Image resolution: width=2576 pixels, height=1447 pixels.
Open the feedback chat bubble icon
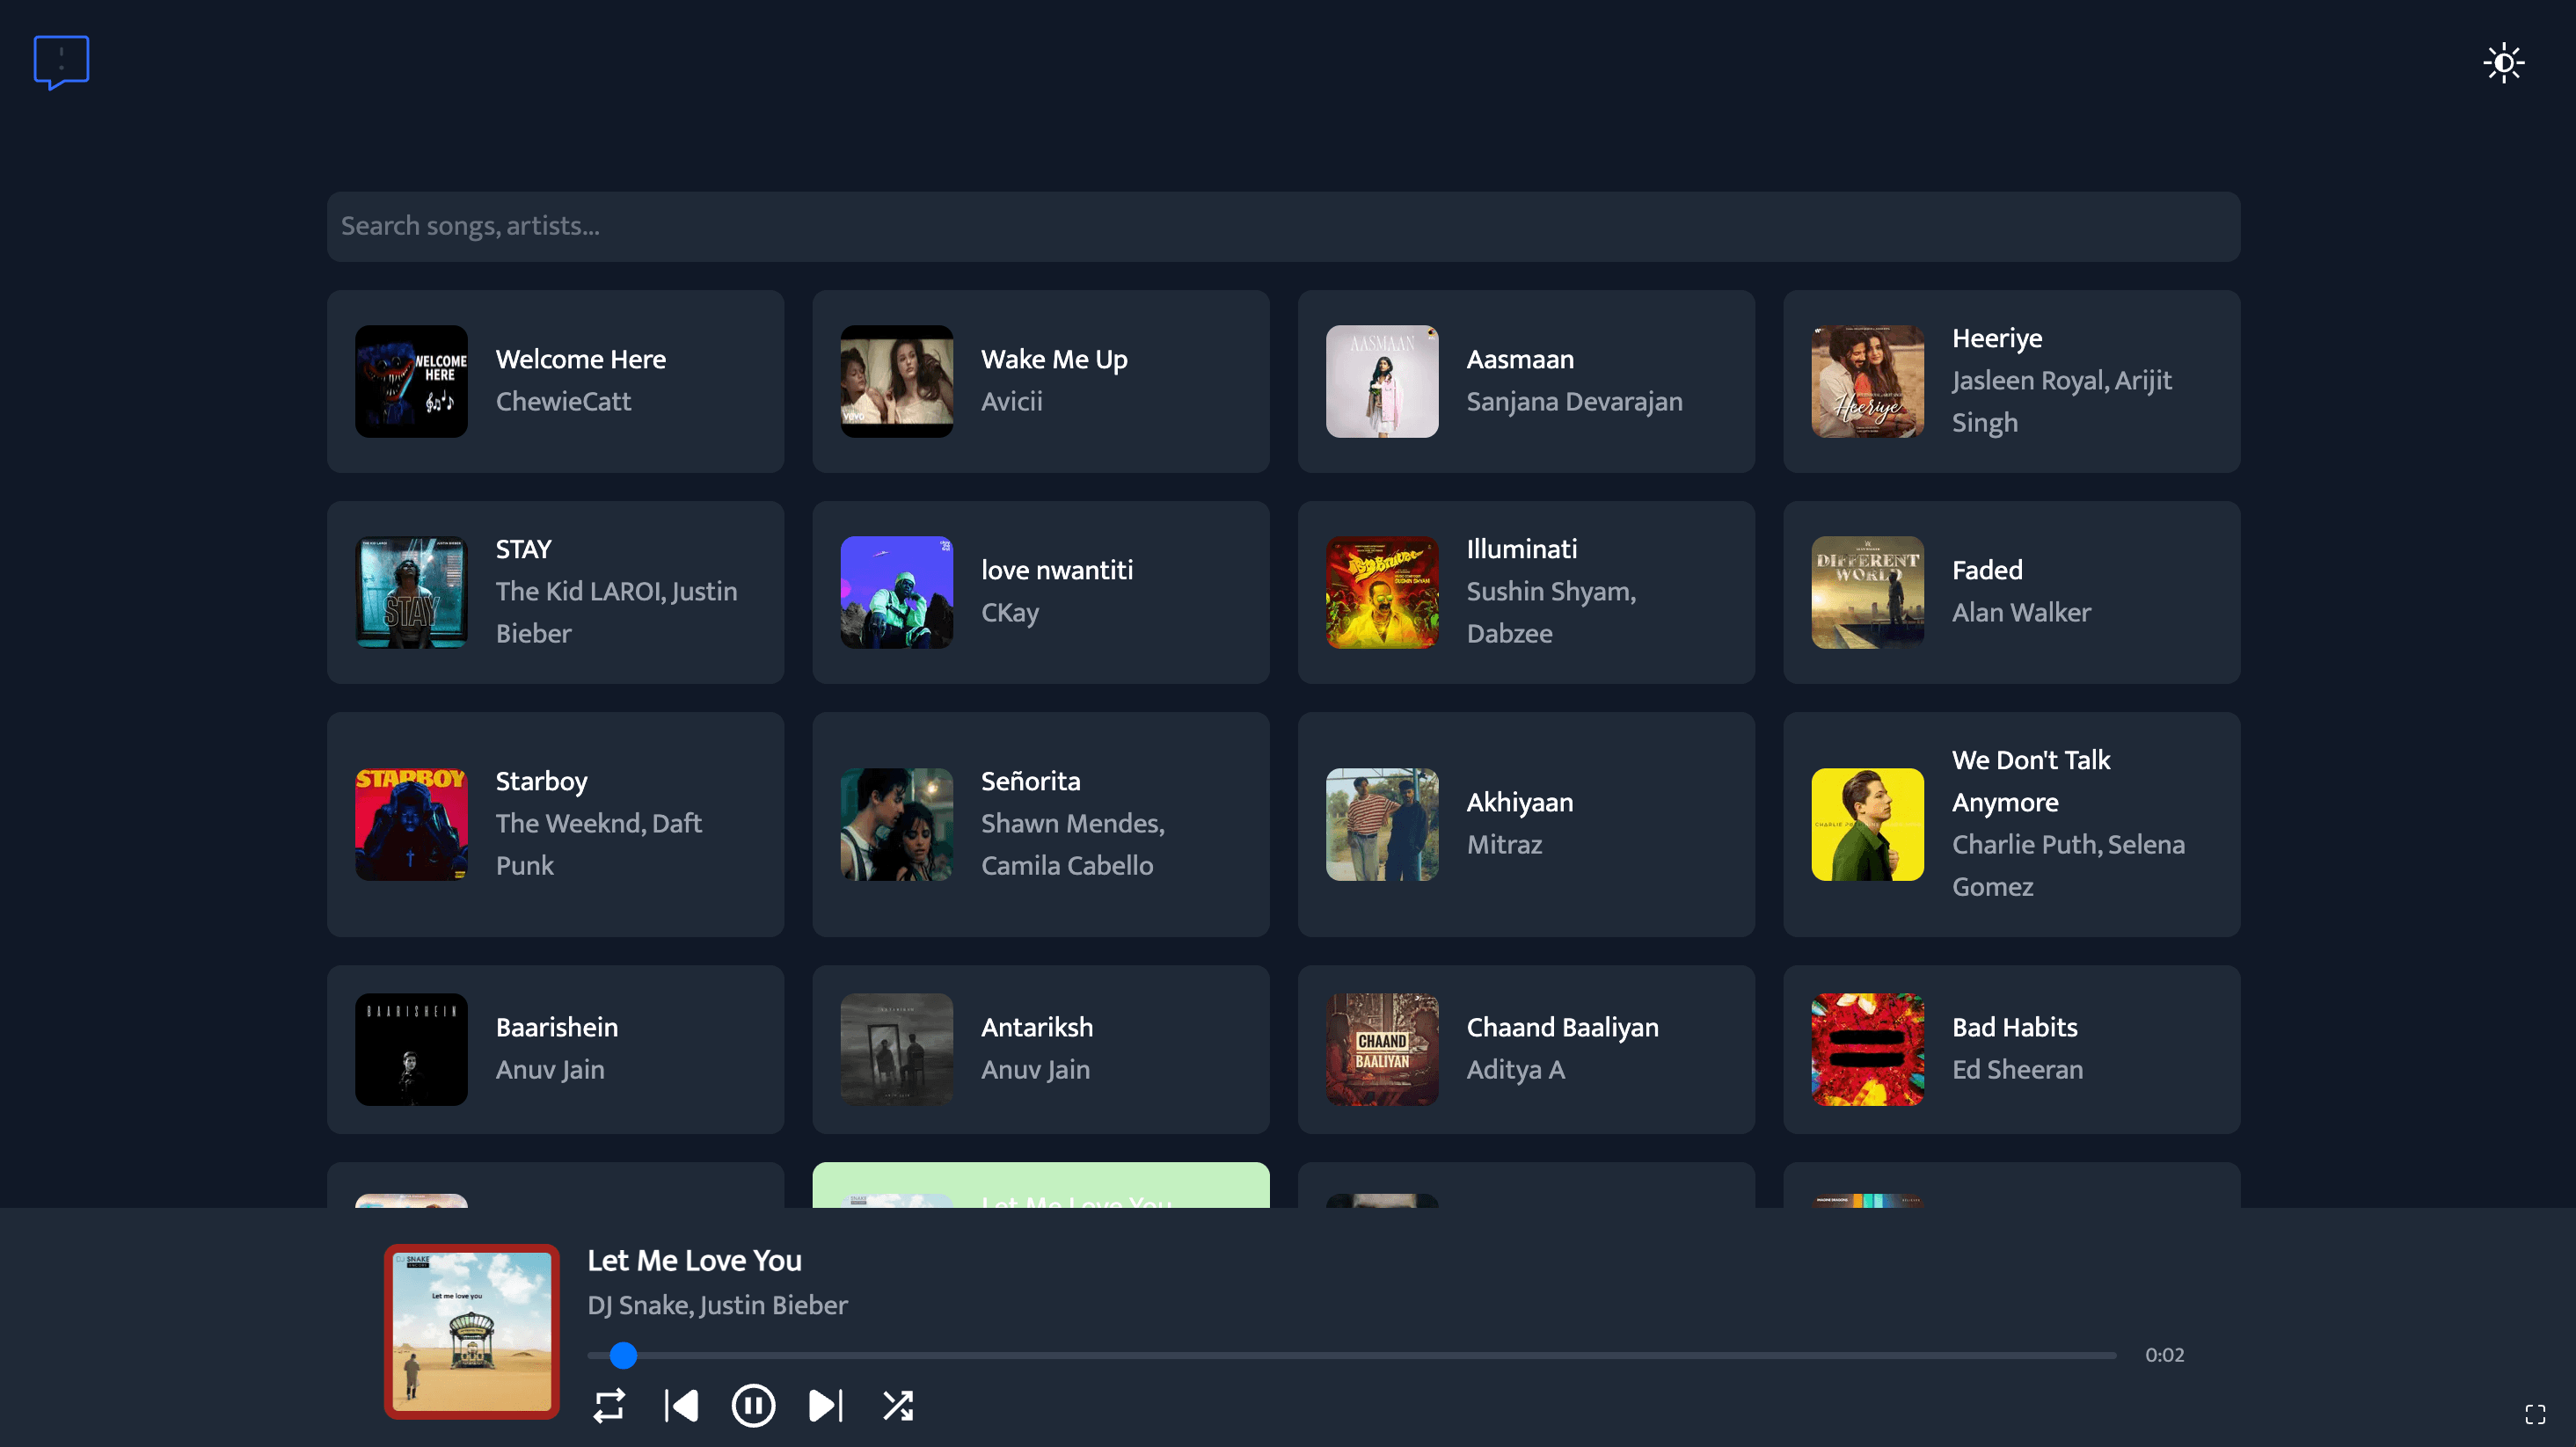(61, 62)
